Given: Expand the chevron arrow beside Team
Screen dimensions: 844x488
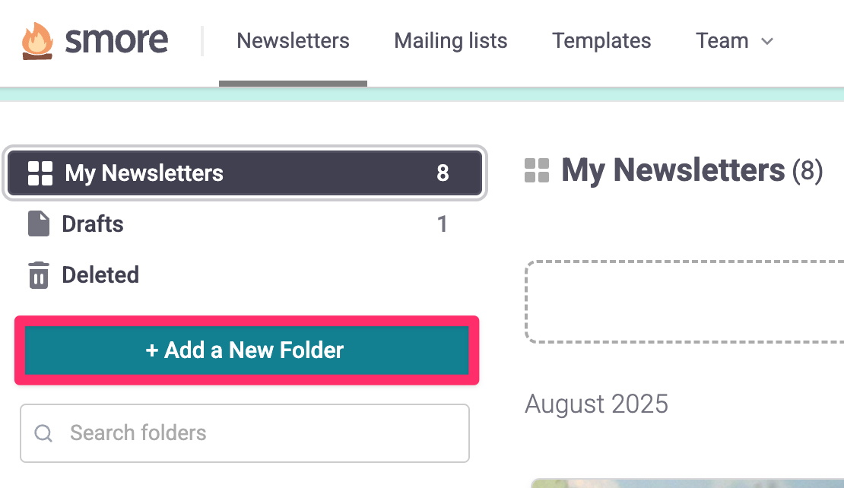Looking at the screenshot, I should pyautogui.click(x=767, y=41).
